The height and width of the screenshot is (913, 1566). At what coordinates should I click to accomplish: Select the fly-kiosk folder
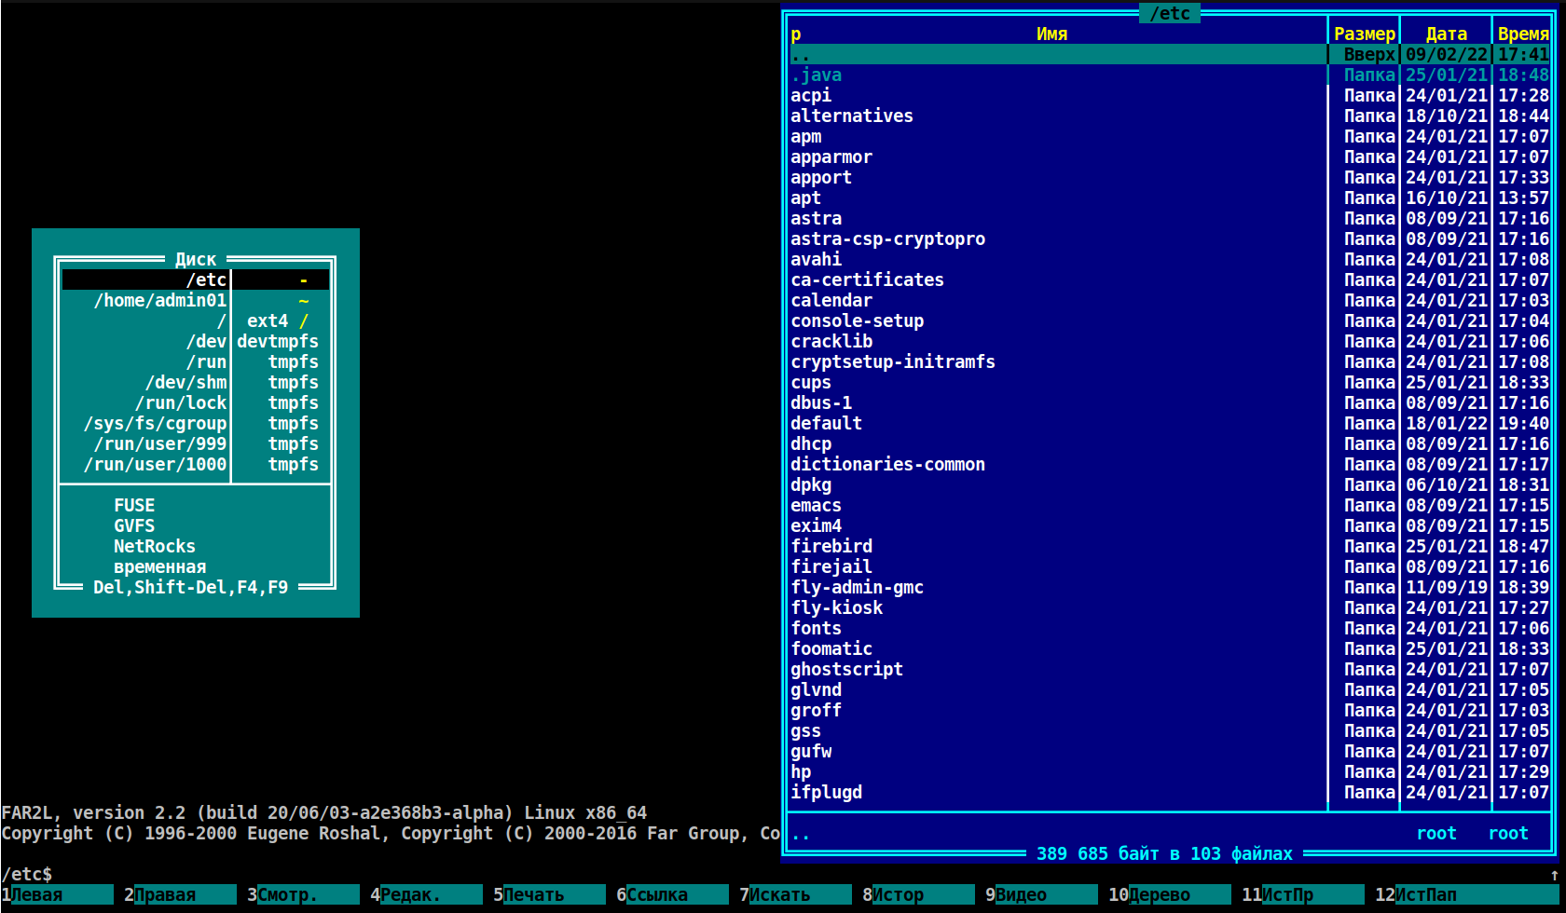[1170, 607]
